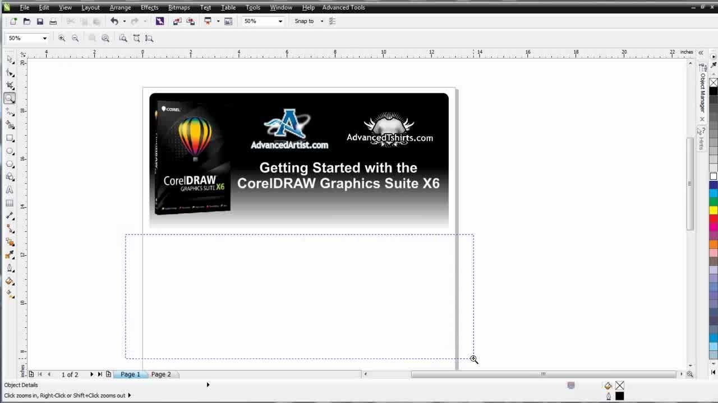Select the Interactive Fill tool
The width and height of the screenshot is (718, 403).
10,294
